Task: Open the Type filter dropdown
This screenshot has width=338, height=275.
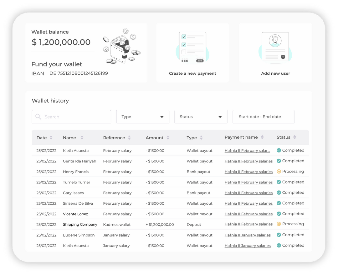Action: [143, 117]
